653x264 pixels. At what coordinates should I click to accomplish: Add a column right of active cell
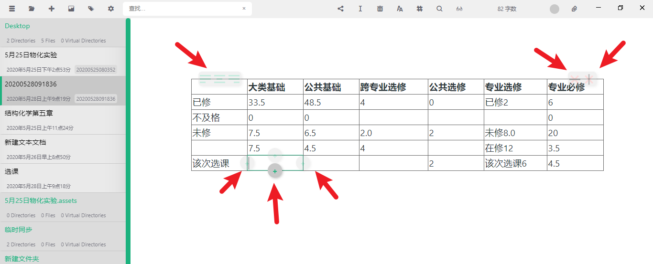(303, 163)
